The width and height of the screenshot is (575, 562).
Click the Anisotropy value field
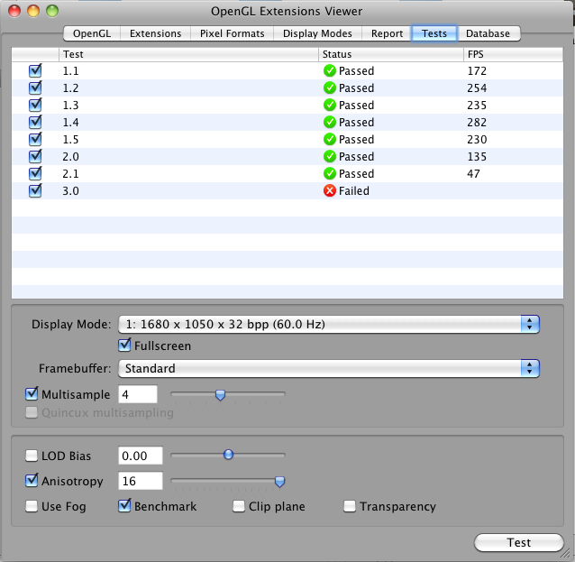(141, 481)
